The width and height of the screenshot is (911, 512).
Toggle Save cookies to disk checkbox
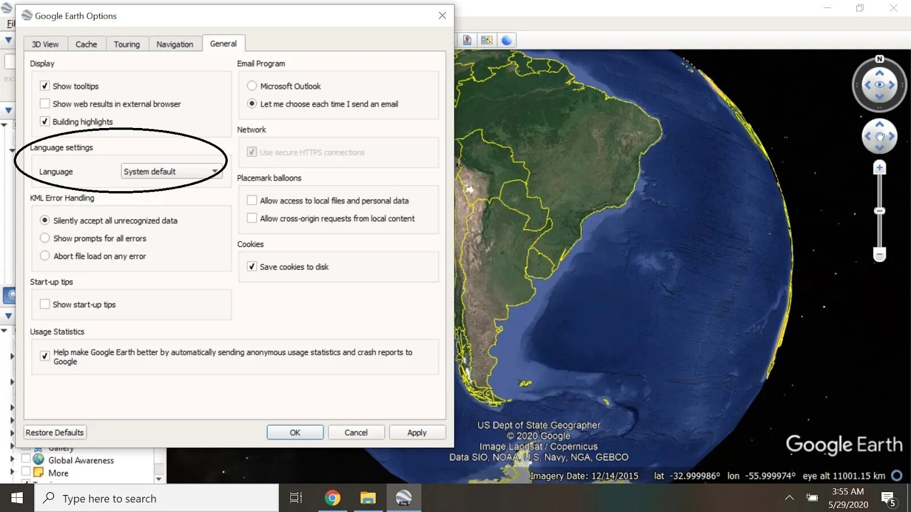pos(252,266)
